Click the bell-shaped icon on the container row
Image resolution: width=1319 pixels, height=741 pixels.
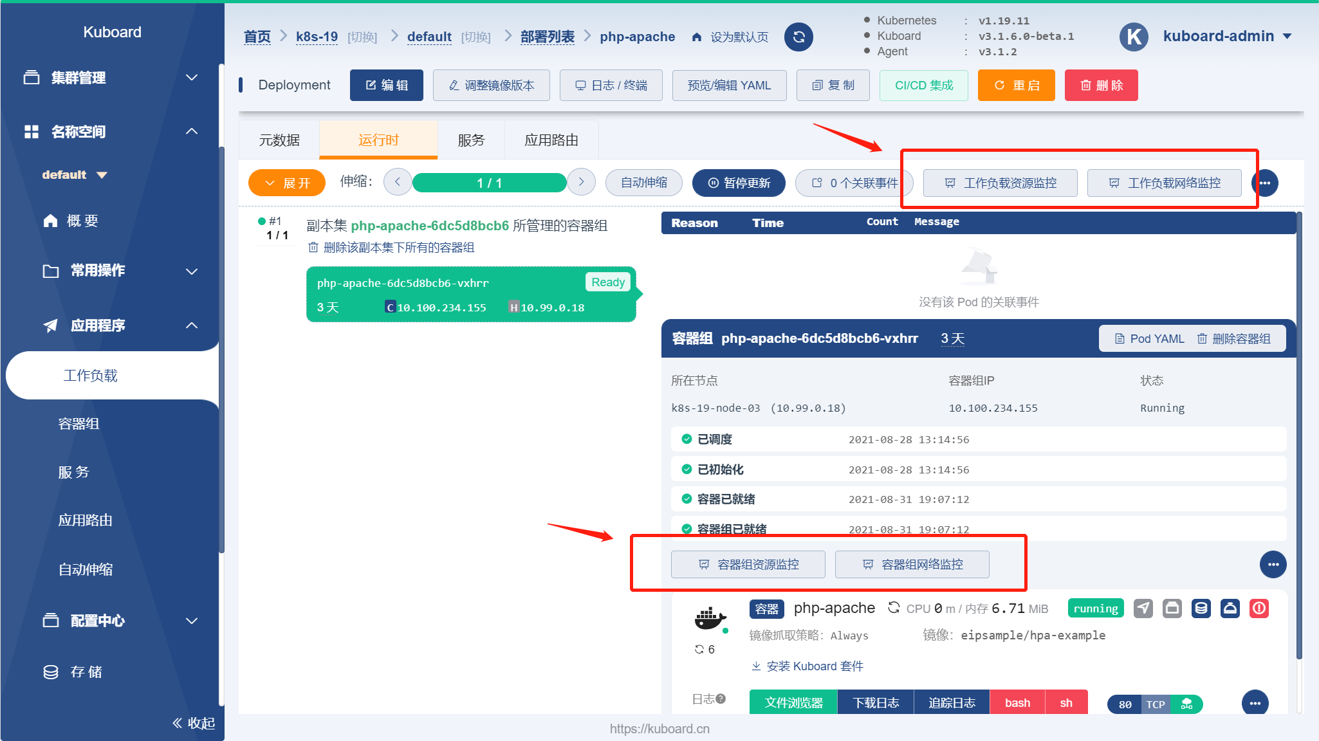coord(1230,608)
